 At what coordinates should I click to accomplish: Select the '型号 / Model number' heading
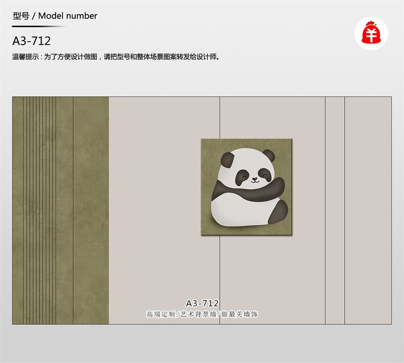click(x=55, y=15)
